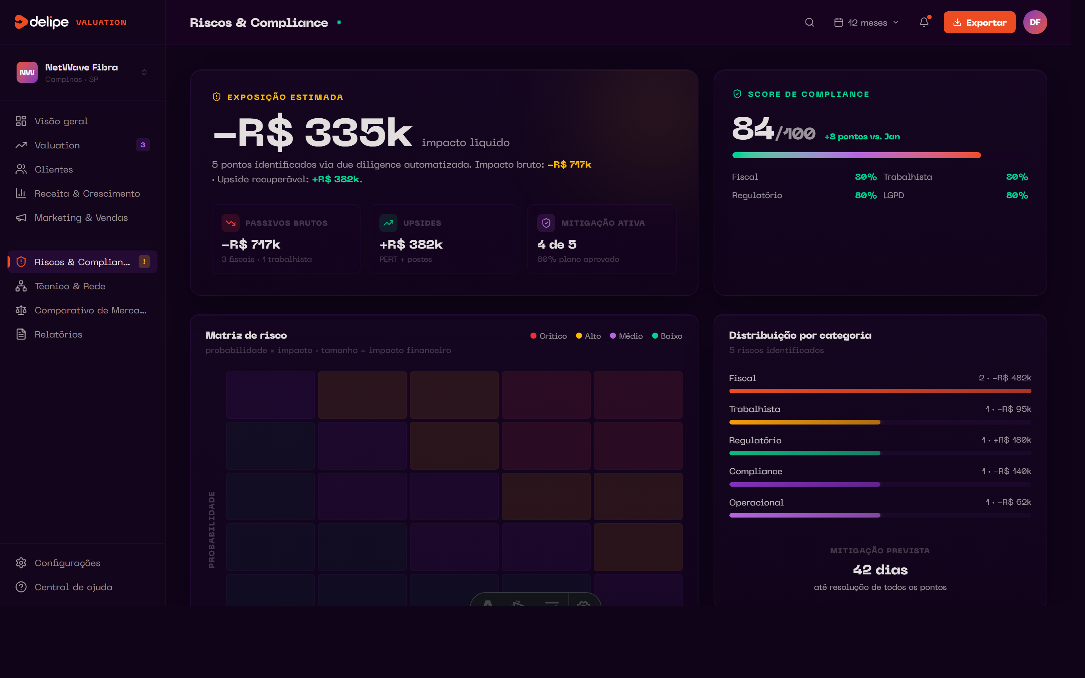Click the Relatórios document icon
Image resolution: width=1085 pixels, height=678 pixels.
21,334
